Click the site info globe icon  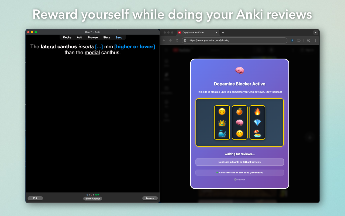click(x=185, y=40)
